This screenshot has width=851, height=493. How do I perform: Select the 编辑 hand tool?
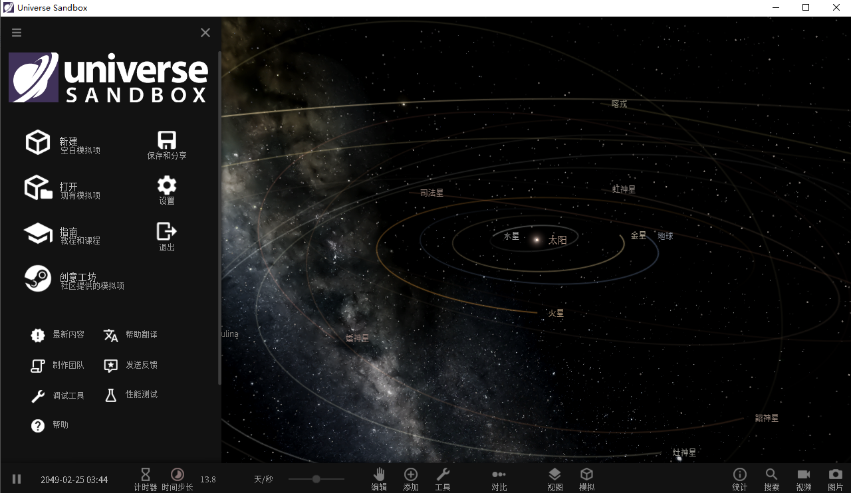click(x=379, y=479)
